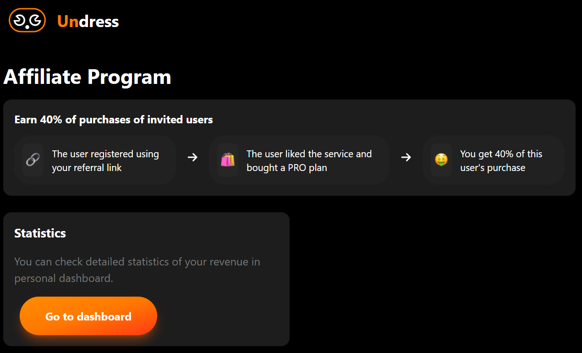
Task: Click the orange winking-eyes logo icon
Action: [27, 21]
